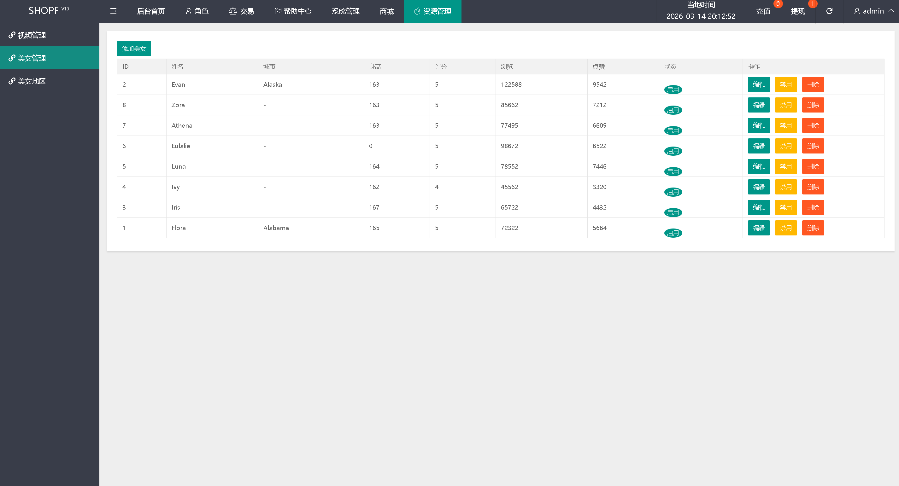The image size is (899, 486).
Task: Click the 启用 status badge for Flora
Action: tap(673, 233)
